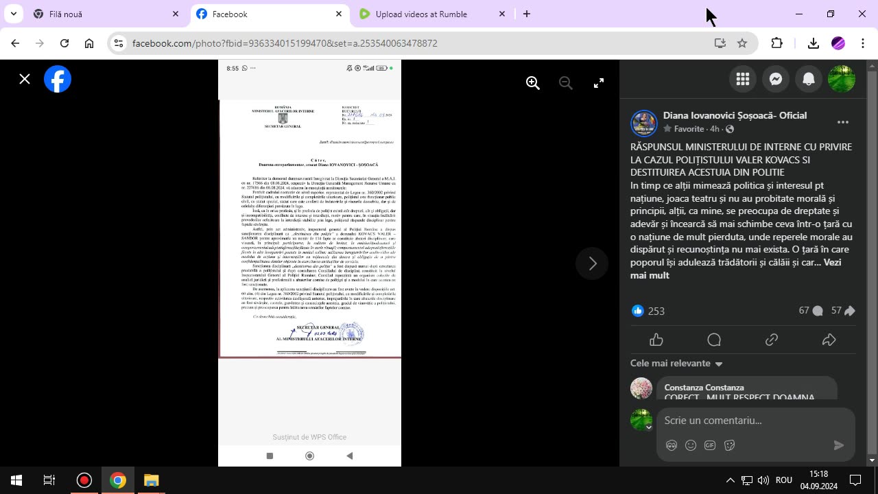
Task: Open Windows notification center
Action: 855,480
